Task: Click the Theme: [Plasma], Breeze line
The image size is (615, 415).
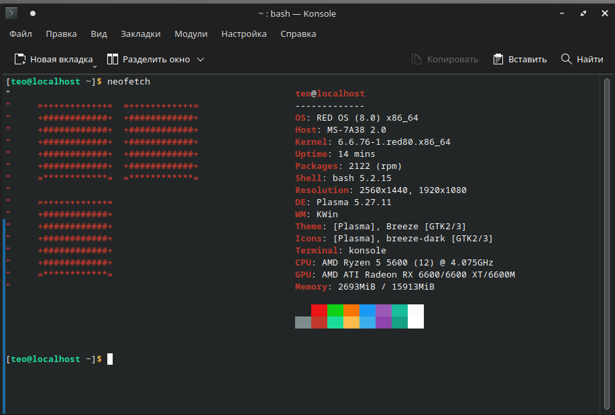Action: pyautogui.click(x=380, y=227)
